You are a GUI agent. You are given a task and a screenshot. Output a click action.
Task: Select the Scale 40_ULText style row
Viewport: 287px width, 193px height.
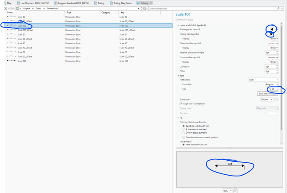tap(89, 48)
